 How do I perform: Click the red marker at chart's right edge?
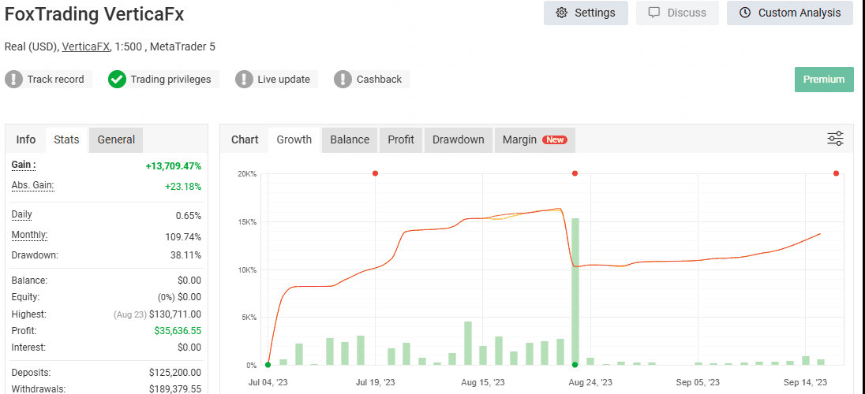coord(837,173)
